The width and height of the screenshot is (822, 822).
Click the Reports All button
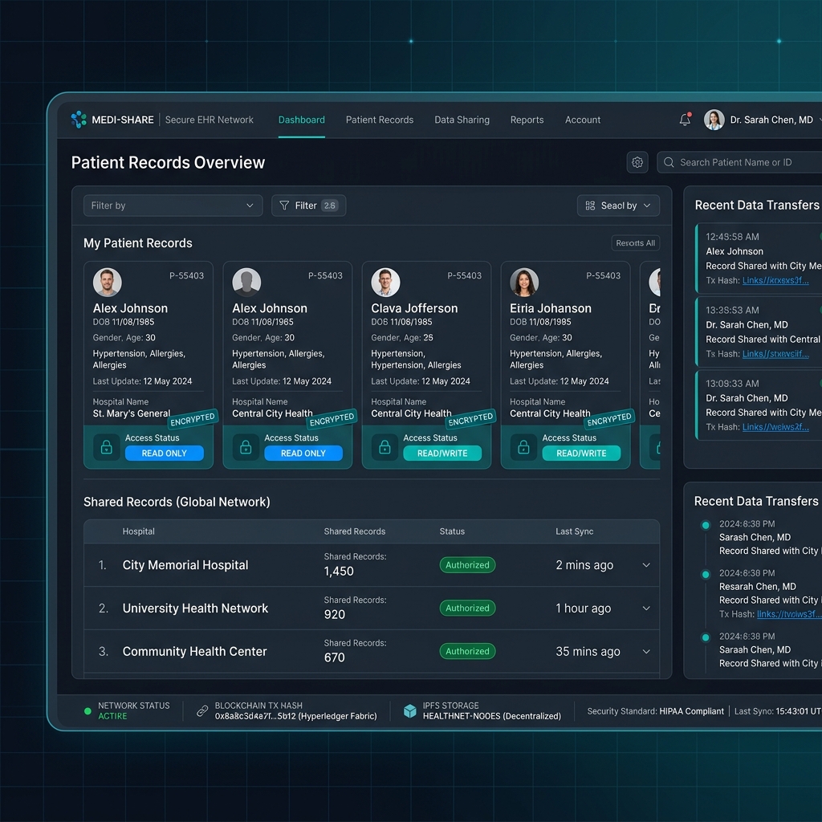point(635,242)
